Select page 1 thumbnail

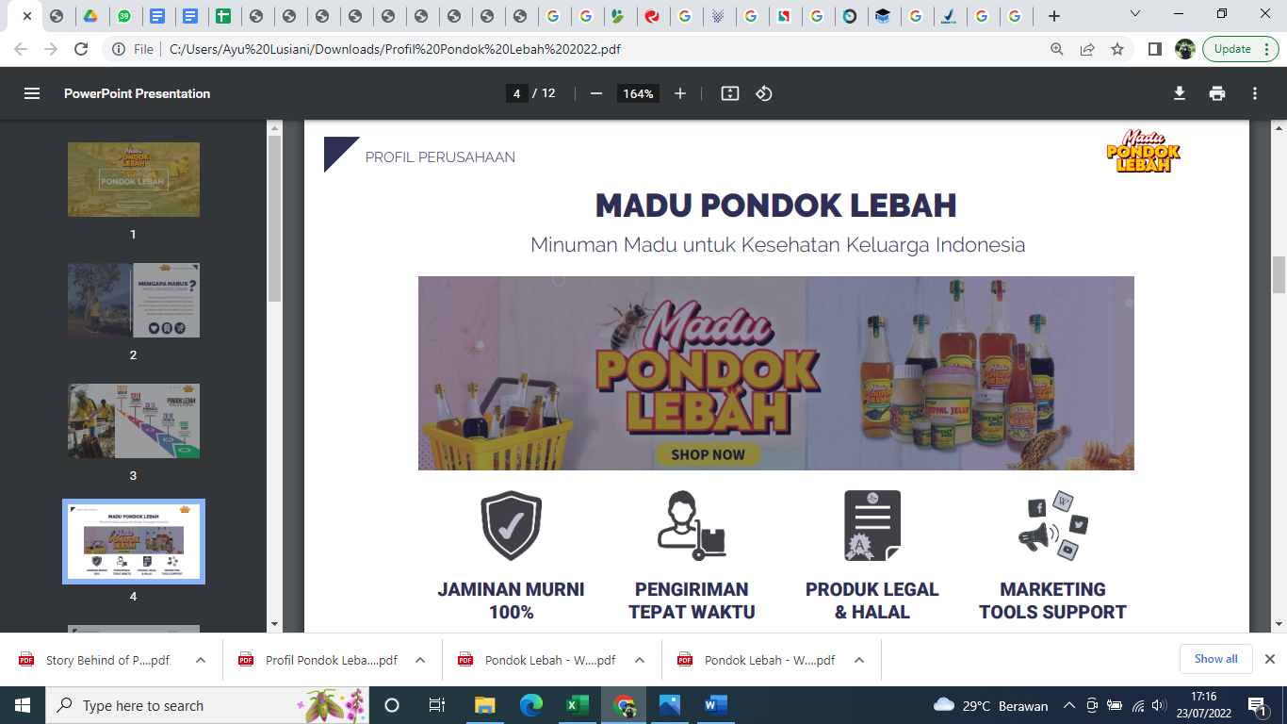point(134,179)
